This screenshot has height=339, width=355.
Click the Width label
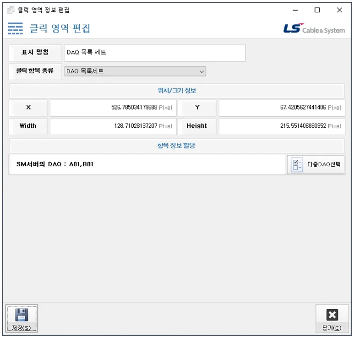pyautogui.click(x=28, y=126)
